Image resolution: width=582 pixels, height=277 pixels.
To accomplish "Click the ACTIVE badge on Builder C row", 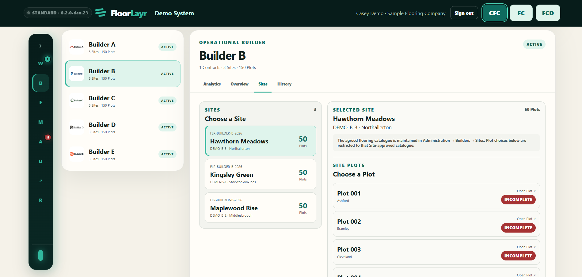I will 167,101.
